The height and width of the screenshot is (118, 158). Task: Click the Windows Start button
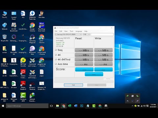(x=3, y=106)
